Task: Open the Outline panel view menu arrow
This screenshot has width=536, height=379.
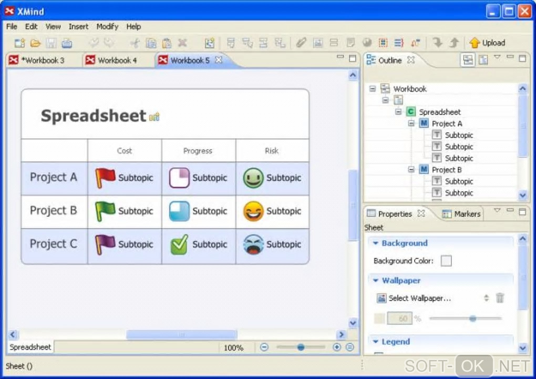Action: pos(497,57)
